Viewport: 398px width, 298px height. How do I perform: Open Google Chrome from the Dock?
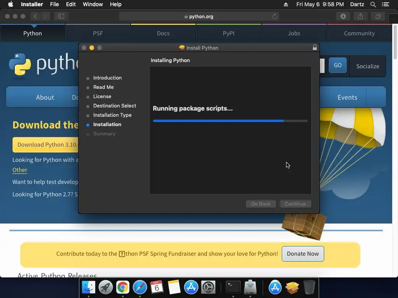point(122,288)
